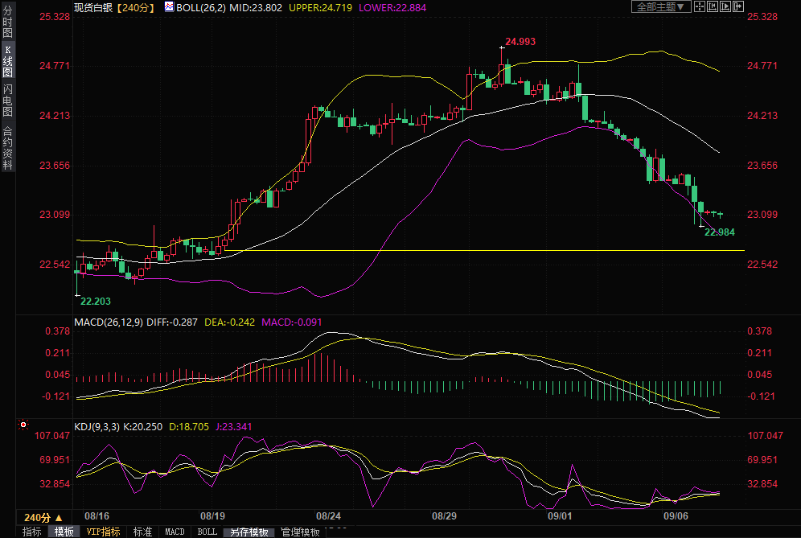The height and width of the screenshot is (538, 801).
Task: Click the 24.993 high price marker
Action: (x=520, y=41)
